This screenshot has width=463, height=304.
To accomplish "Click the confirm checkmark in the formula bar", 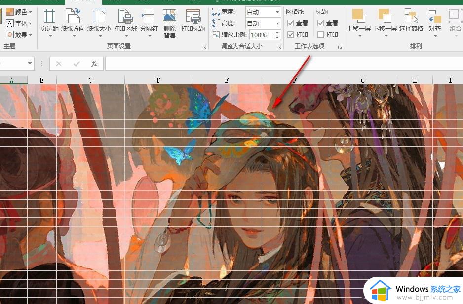I will point(77,64).
